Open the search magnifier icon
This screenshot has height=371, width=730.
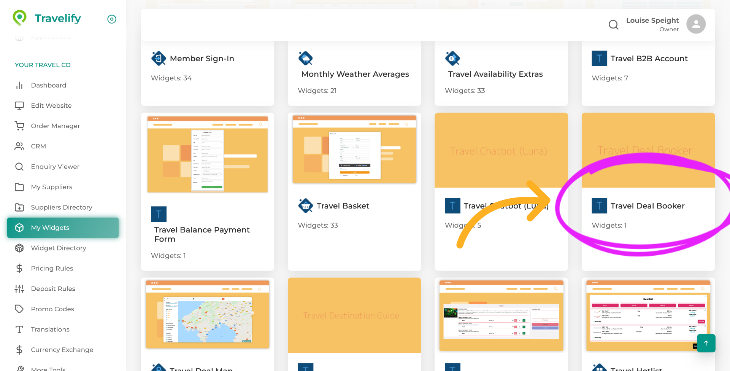tap(613, 25)
